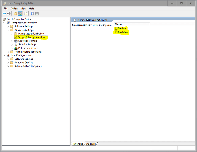197x152 pixels.
Task: Click the Back arrow toolbar icon
Action: (4, 14)
